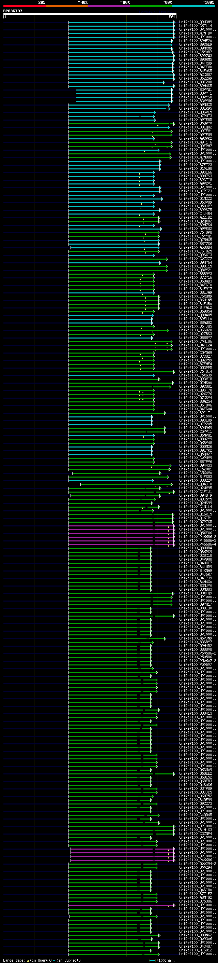This screenshot has width=218, height=963.
Task: Select hit UniRef100_P46686-2
Action: (198, 537)
